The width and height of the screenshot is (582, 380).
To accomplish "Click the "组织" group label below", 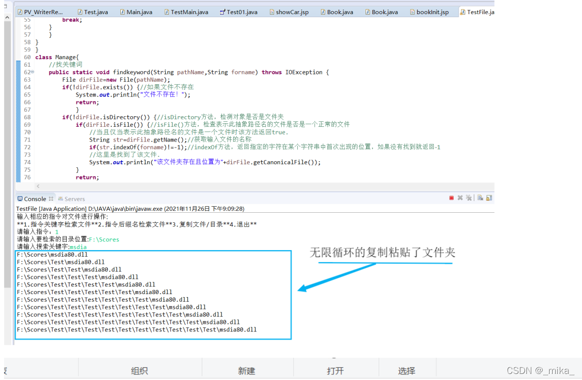I will 139,371.
